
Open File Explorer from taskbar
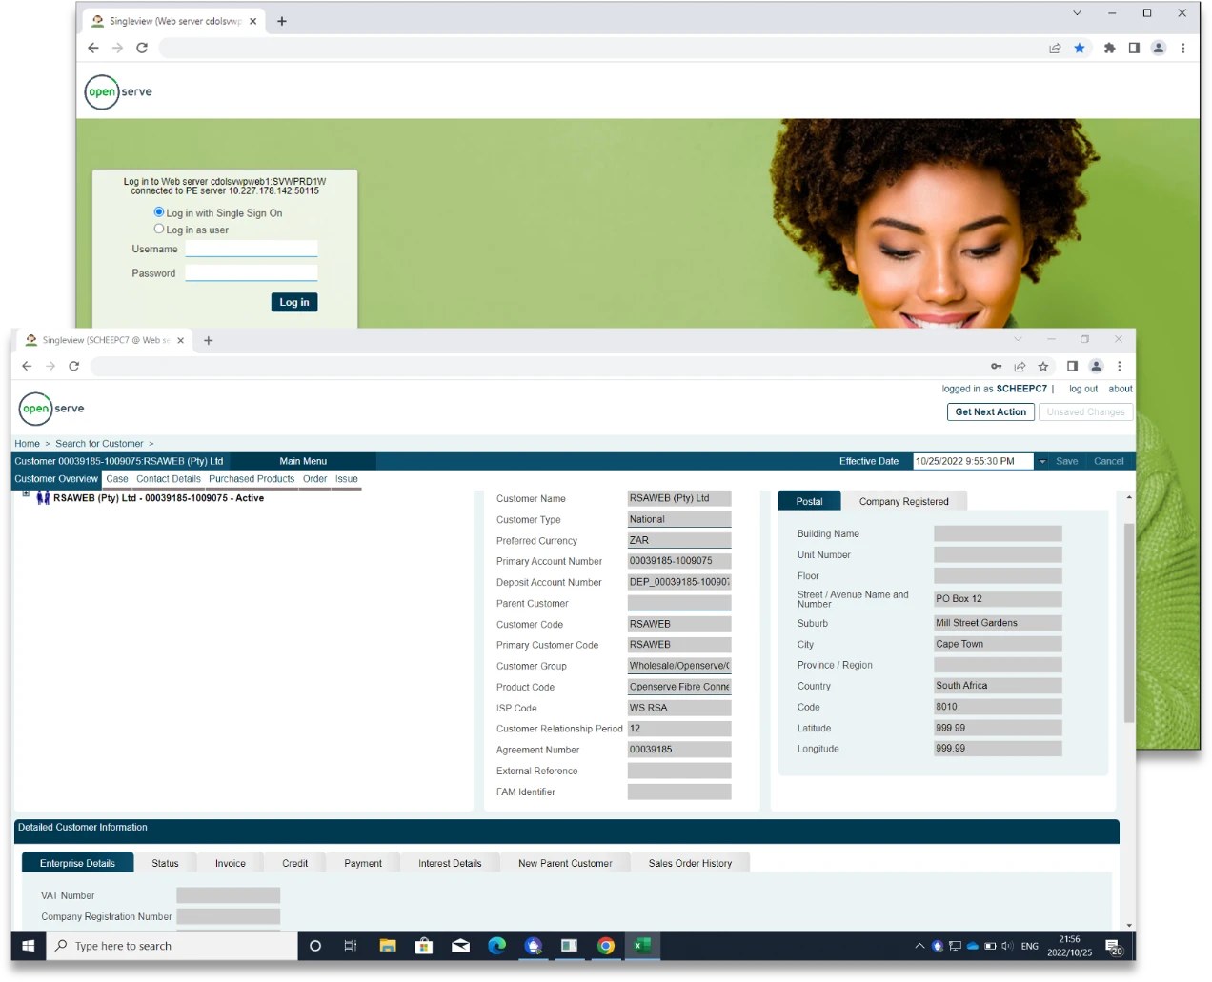pos(387,946)
